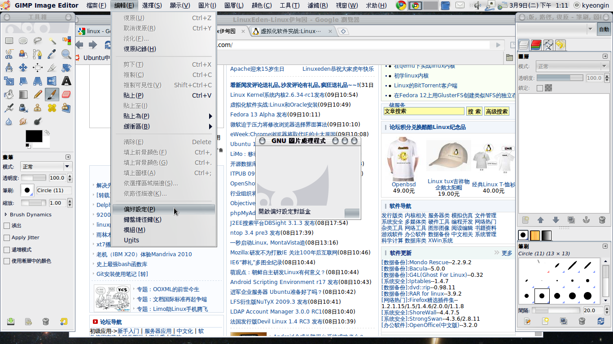Viewport: 613px width, 344px height.
Task: Click the brush preview button beside 筆刷
Action: click(27, 190)
